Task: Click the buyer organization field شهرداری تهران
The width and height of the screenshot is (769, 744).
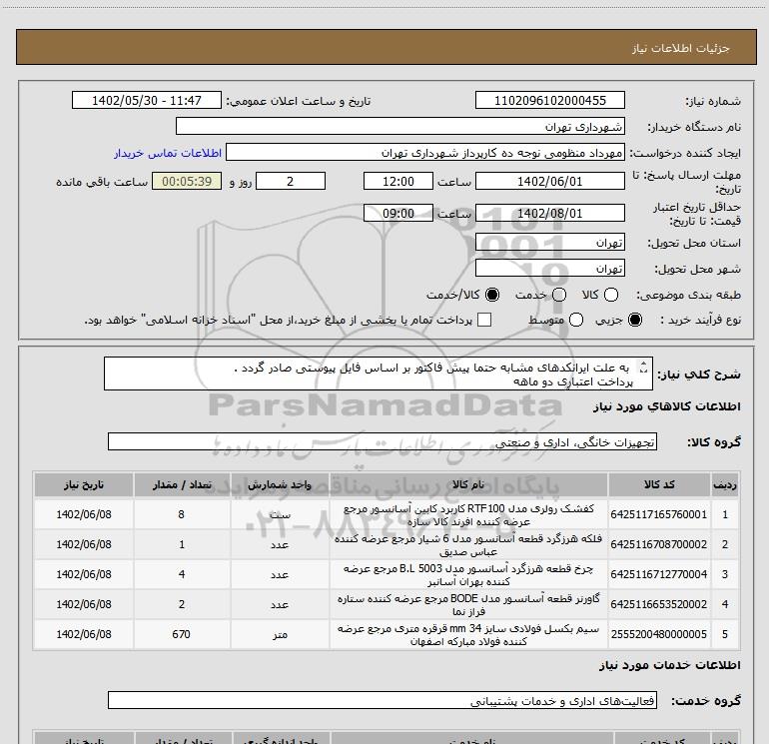Action: point(400,127)
